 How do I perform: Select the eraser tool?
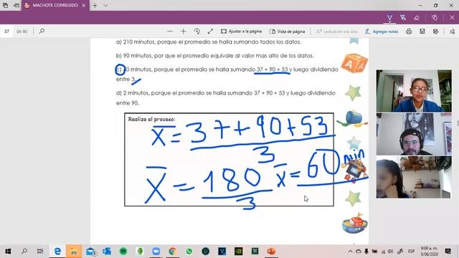[417, 18]
